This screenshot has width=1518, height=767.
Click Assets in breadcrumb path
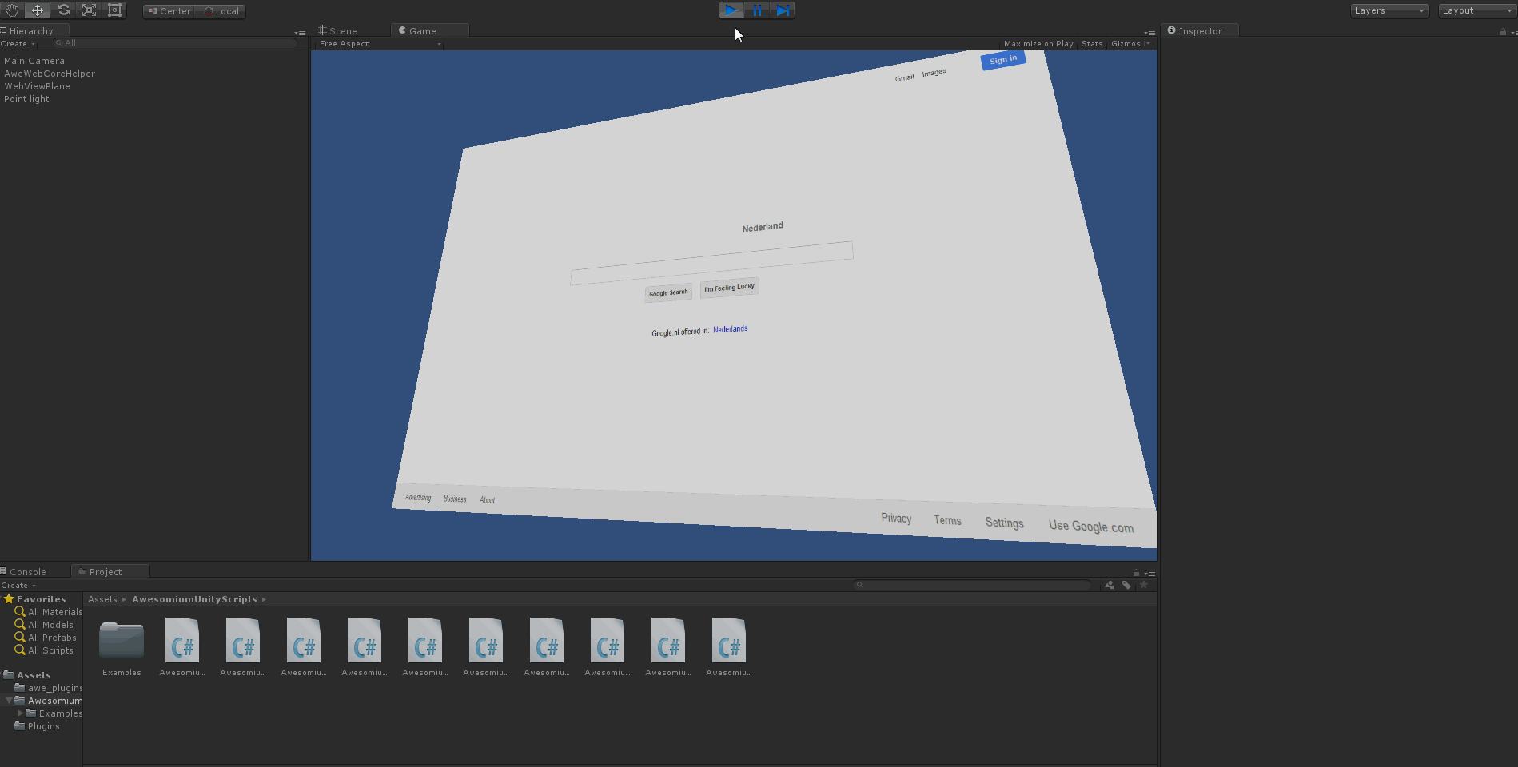[x=102, y=599]
